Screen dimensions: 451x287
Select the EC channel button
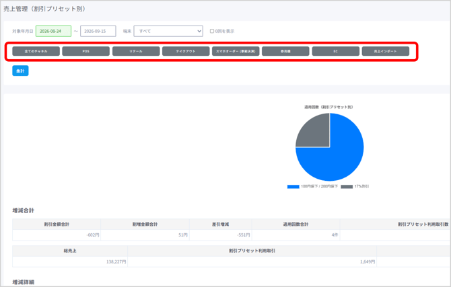pyautogui.click(x=336, y=51)
